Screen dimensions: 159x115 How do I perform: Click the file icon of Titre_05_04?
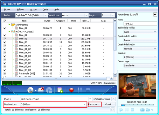(x=17, y=70)
